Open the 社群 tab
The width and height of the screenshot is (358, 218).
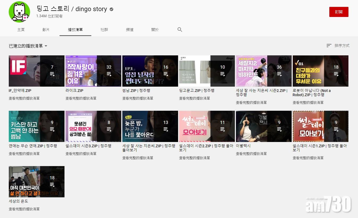[104, 30]
